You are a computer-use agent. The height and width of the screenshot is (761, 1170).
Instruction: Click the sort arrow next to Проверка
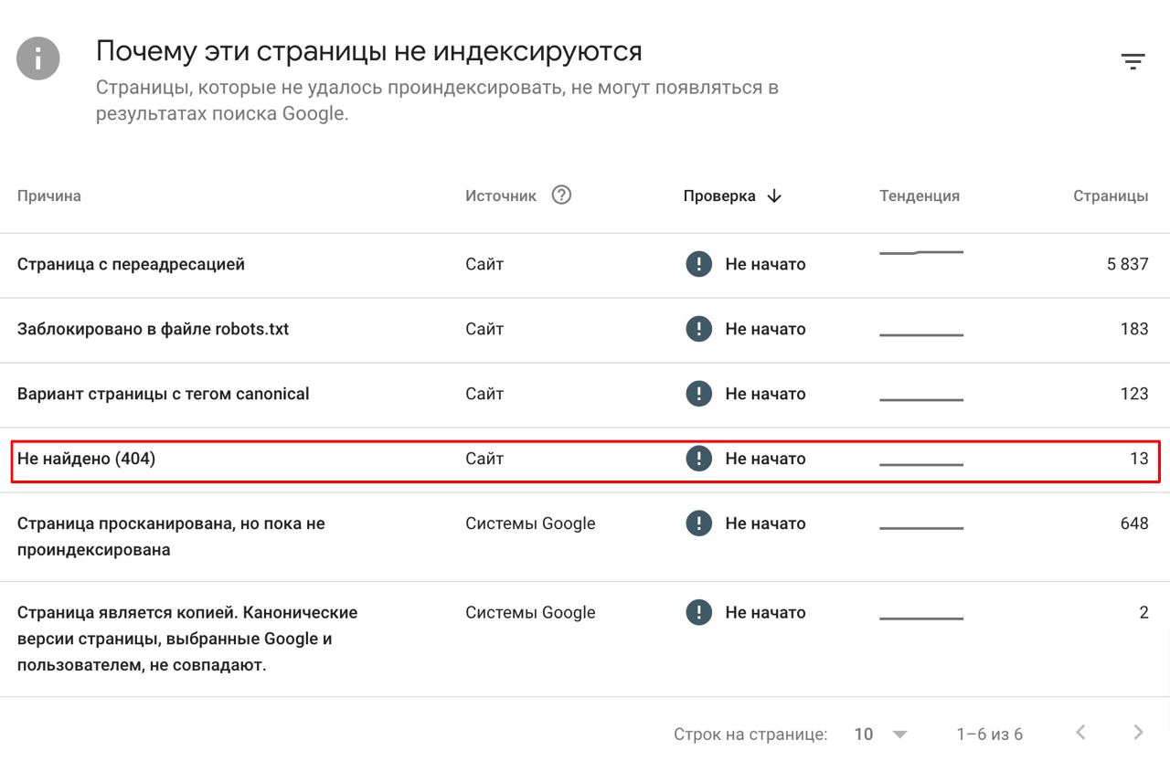(774, 196)
